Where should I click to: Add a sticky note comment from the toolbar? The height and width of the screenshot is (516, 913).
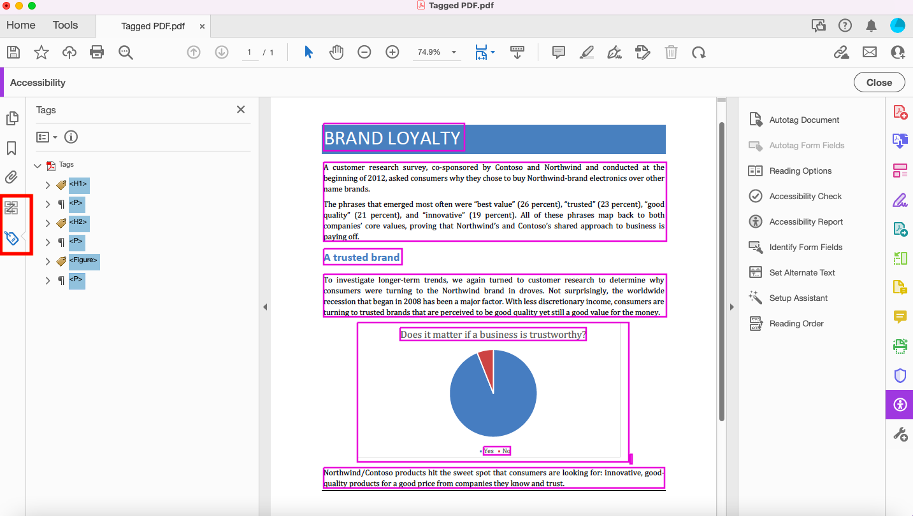click(558, 52)
